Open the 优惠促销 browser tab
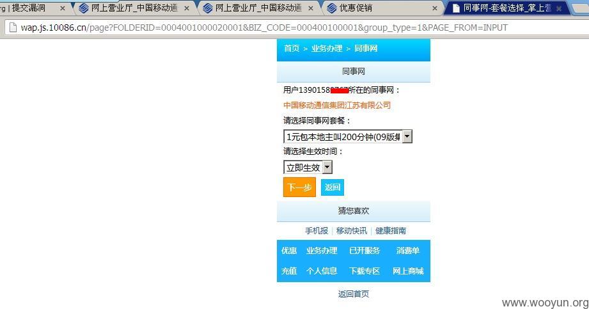Screen dimensions: 589x309 (381, 8)
